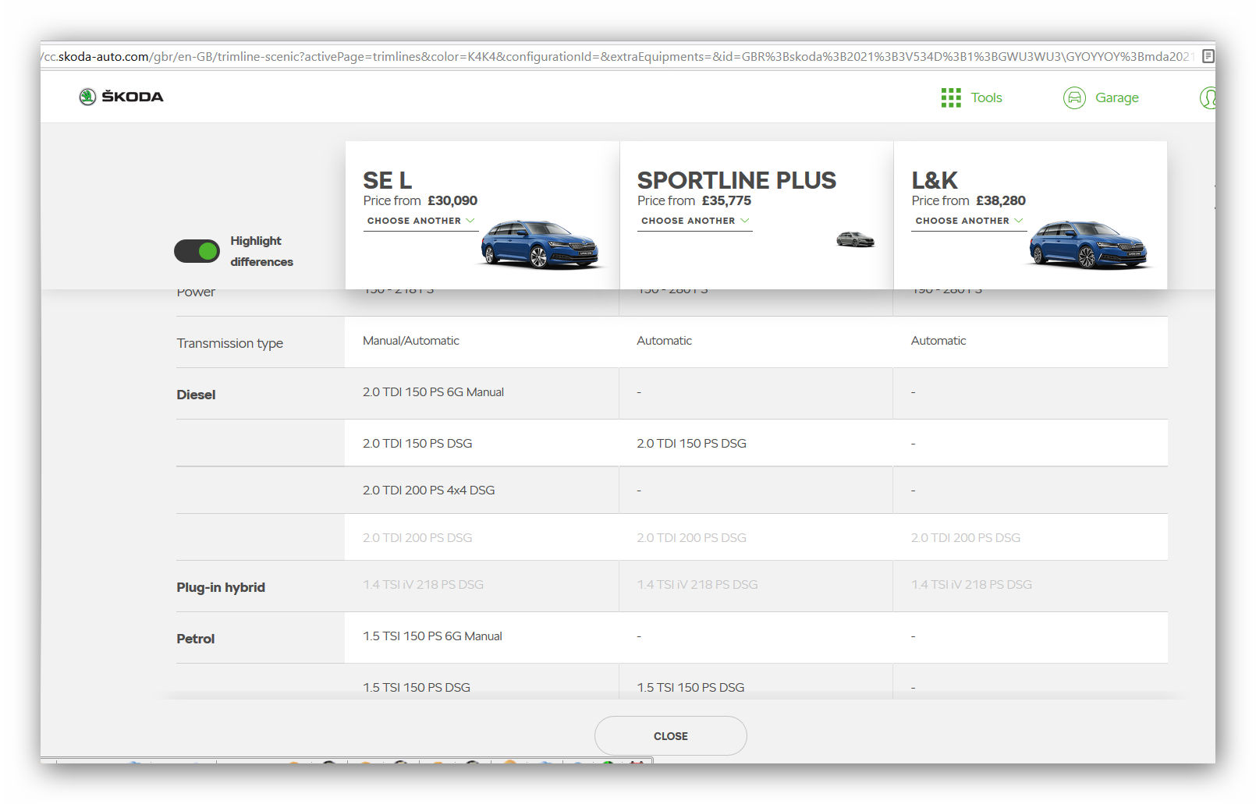The width and height of the screenshot is (1256, 804).
Task: Open the Garage car icon
Action: click(1074, 97)
